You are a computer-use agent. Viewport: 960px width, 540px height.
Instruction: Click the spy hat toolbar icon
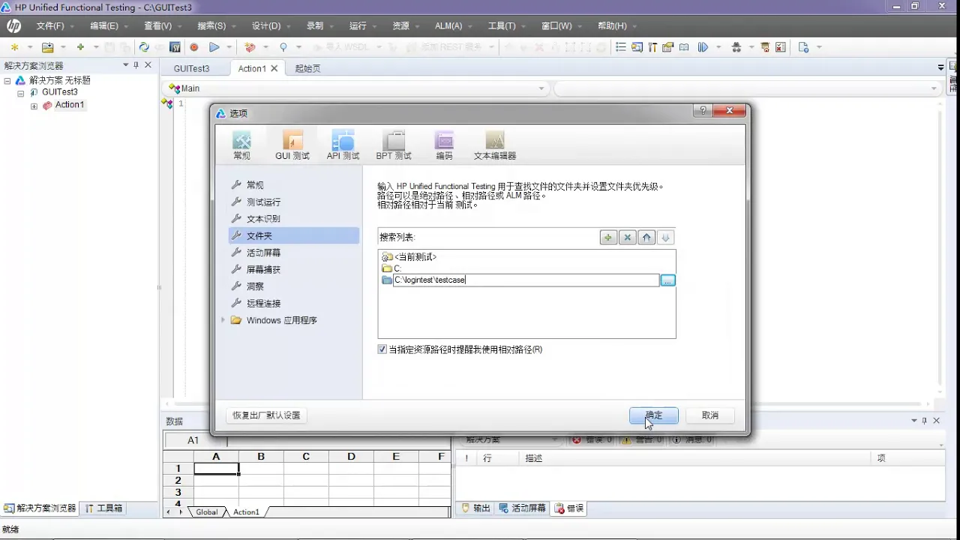click(736, 46)
